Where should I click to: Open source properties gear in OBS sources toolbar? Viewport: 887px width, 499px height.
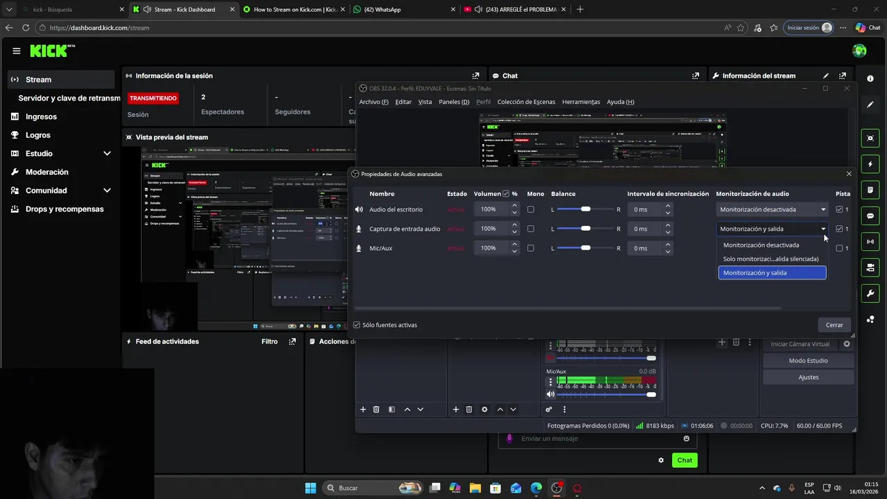click(x=484, y=410)
